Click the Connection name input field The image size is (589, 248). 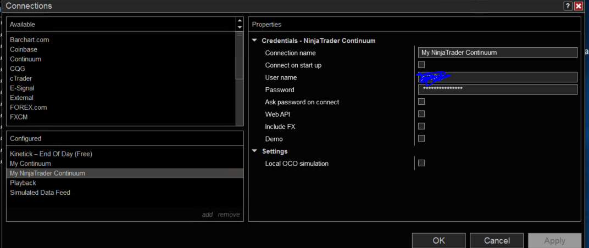[498, 53]
